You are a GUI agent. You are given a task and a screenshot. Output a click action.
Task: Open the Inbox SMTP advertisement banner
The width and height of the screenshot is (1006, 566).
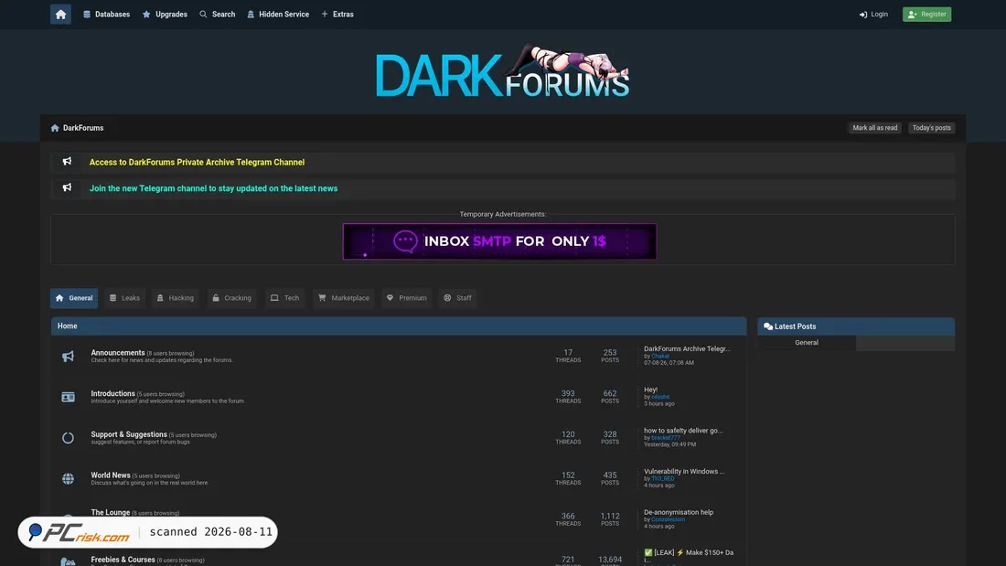click(499, 241)
